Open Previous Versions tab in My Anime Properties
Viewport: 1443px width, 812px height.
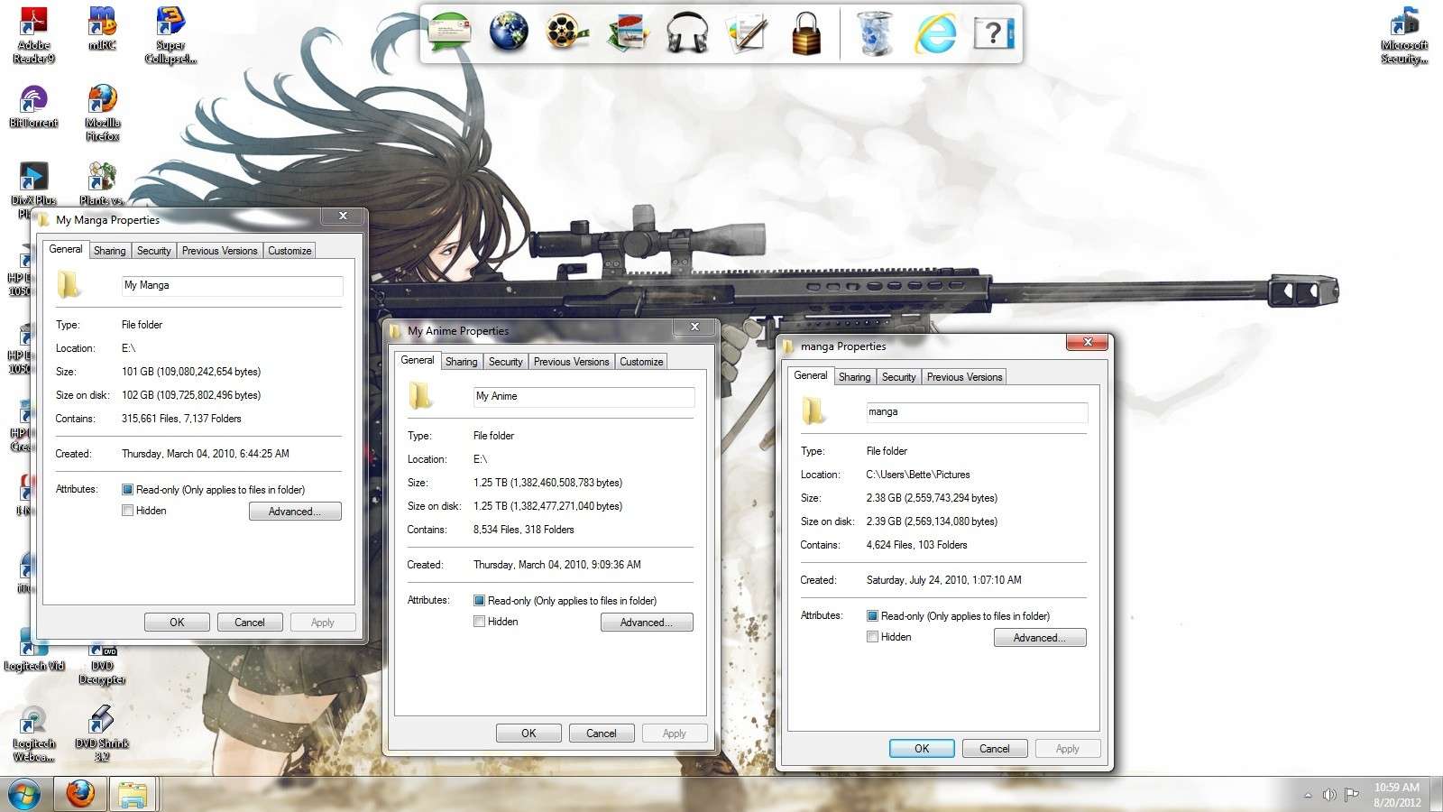click(572, 362)
